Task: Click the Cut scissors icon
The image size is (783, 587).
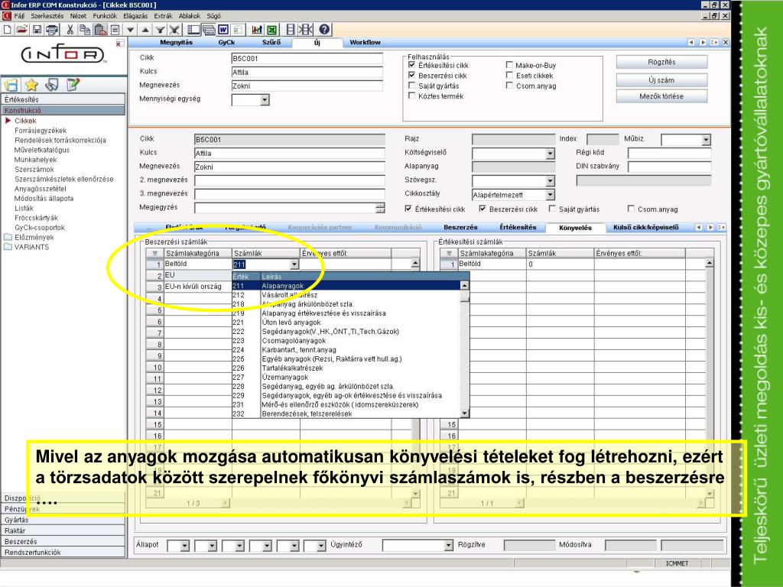Action: [x=70, y=30]
